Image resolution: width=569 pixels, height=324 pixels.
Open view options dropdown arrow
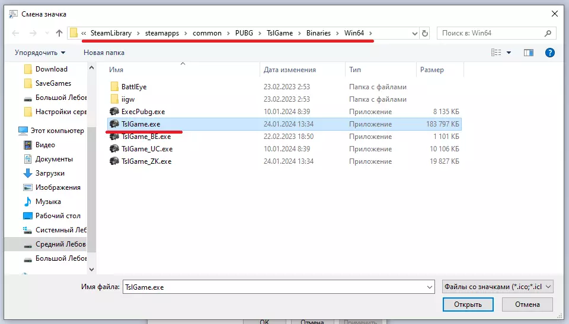coord(509,53)
